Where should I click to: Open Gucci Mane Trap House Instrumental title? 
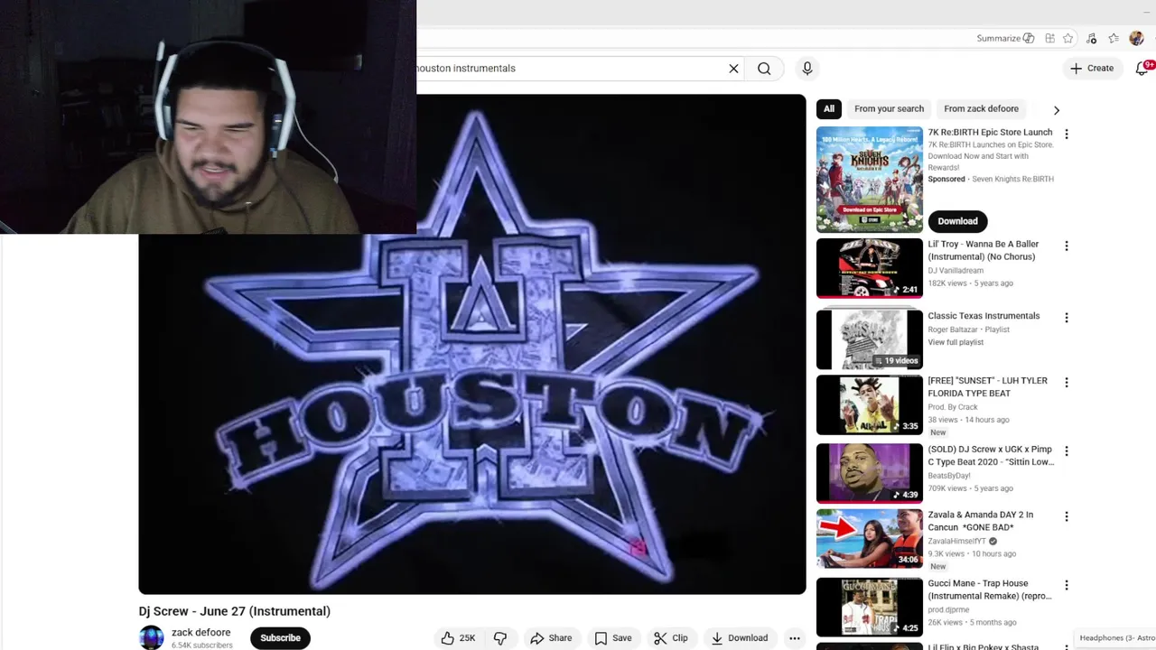click(x=990, y=590)
